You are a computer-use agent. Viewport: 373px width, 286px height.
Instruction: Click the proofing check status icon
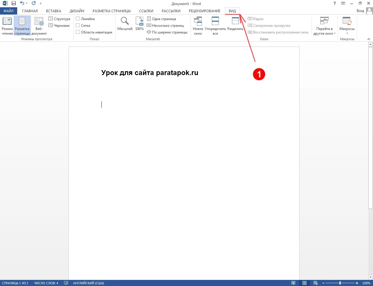(66, 283)
